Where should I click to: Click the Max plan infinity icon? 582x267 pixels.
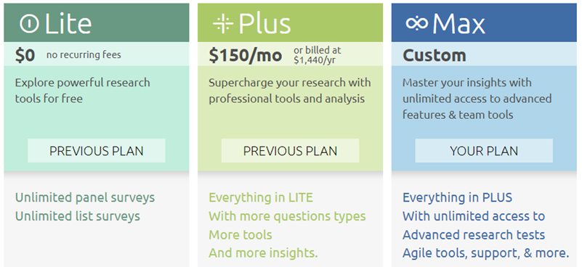pos(417,23)
